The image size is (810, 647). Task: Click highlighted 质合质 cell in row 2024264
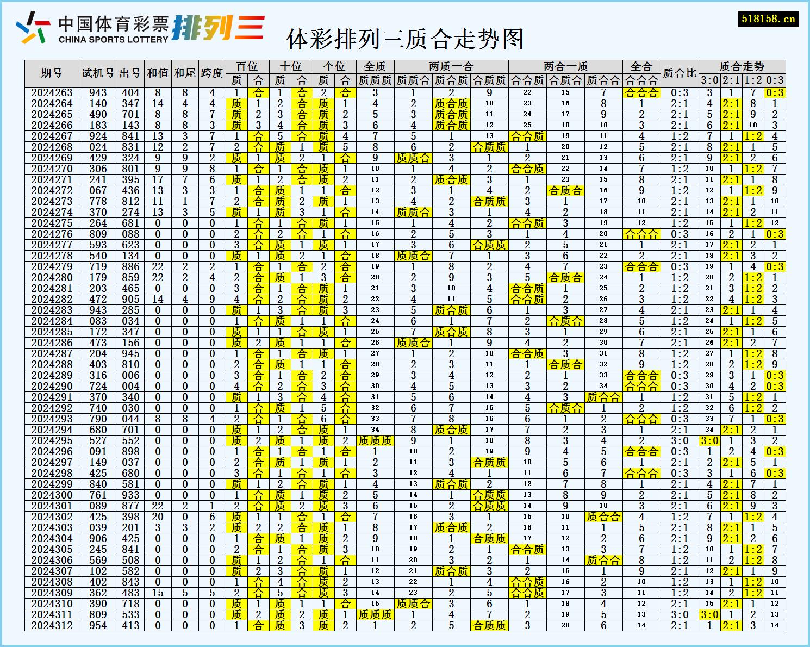point(451,104)
